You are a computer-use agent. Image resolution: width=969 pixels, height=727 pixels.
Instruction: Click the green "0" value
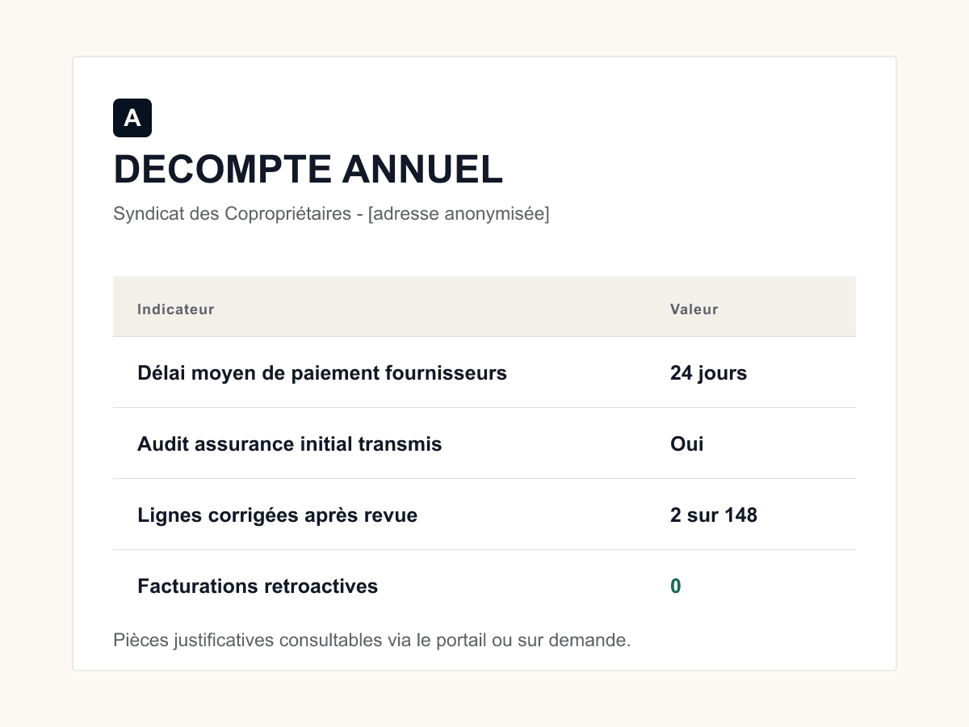pyautogui.click(x=676, y=586)
